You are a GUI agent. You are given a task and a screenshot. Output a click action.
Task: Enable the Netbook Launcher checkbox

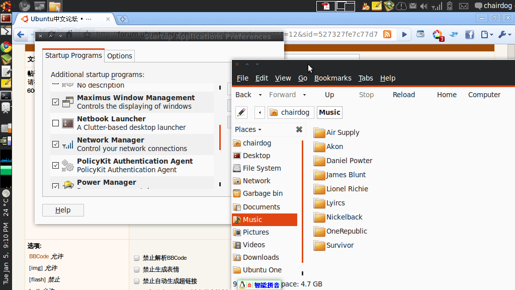pyautogui.click(x=56, y=123)
